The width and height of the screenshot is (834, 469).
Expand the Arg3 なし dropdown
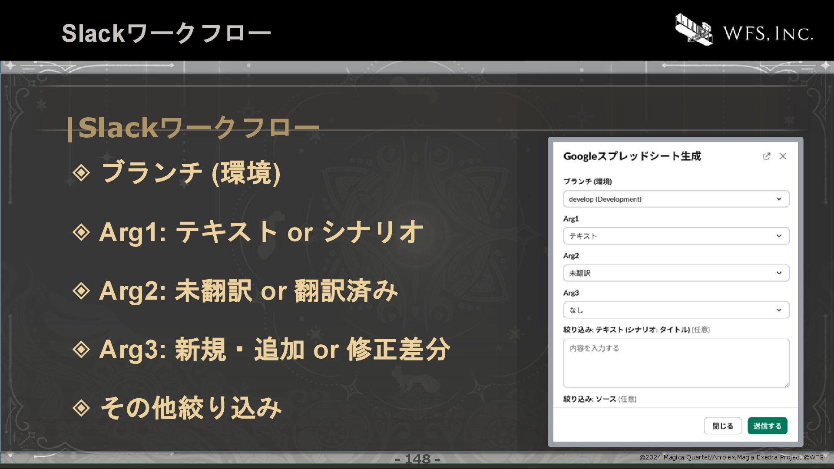[x=676, y=310]
